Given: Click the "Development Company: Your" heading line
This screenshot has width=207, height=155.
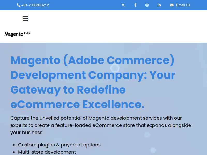Looking at the screenshot, I should 93,75.
